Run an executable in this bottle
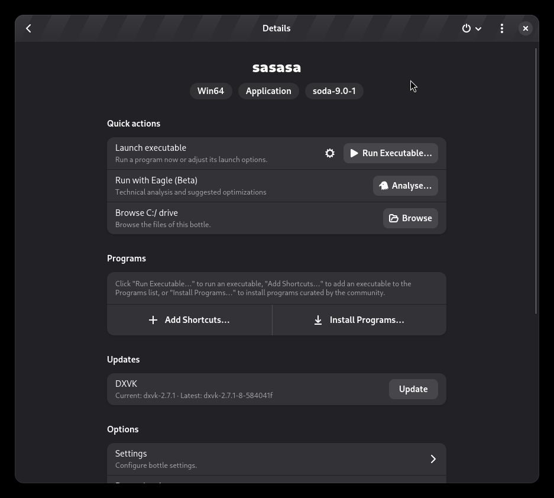 [391, 153]
